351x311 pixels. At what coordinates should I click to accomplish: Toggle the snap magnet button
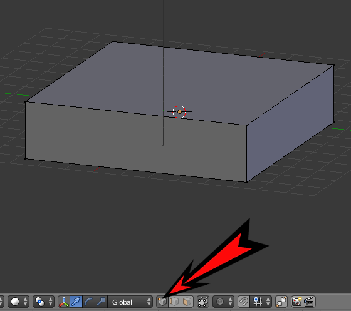[x=244, y=302]
